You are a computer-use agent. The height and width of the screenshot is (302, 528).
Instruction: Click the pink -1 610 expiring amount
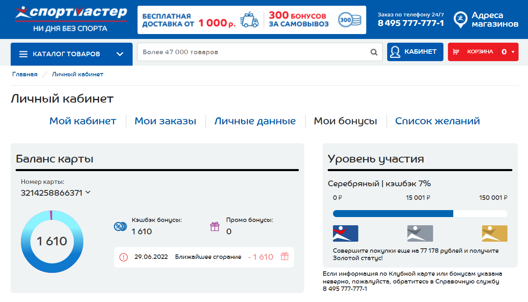point(261,257)
